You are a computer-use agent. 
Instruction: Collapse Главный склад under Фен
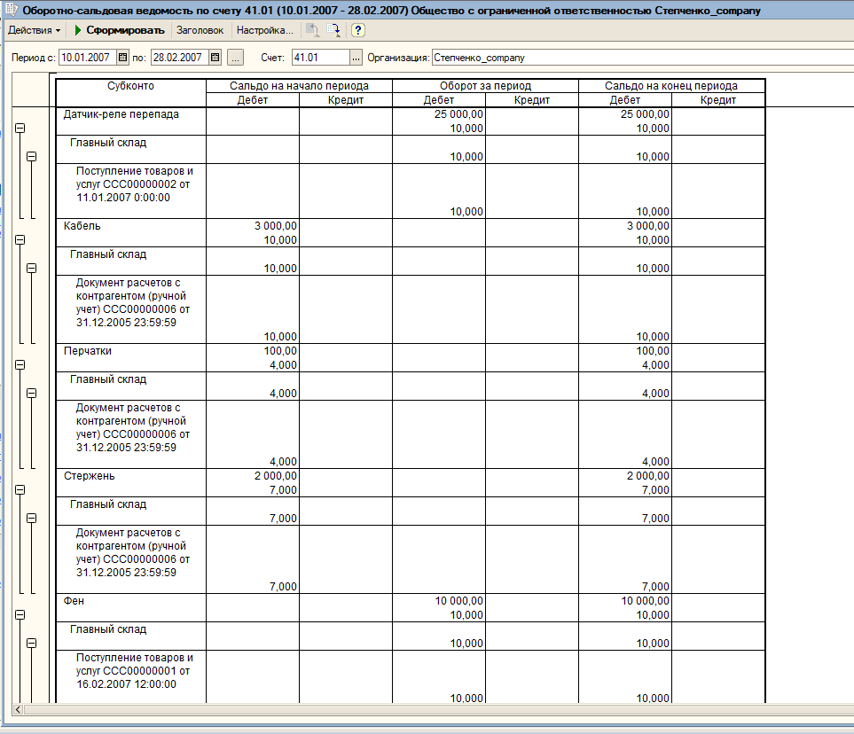[x=32, y=643]
